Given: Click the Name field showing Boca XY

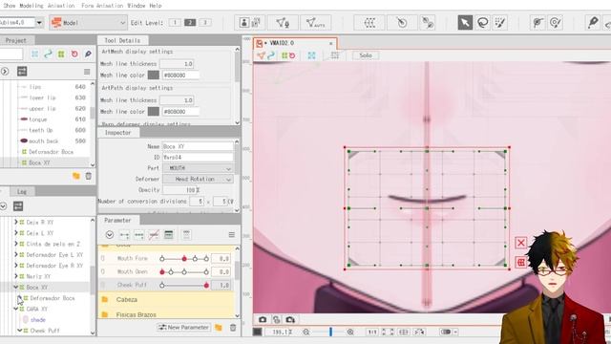Looking at the screenshot, I should pyautogui.click(x=198, y=146).
